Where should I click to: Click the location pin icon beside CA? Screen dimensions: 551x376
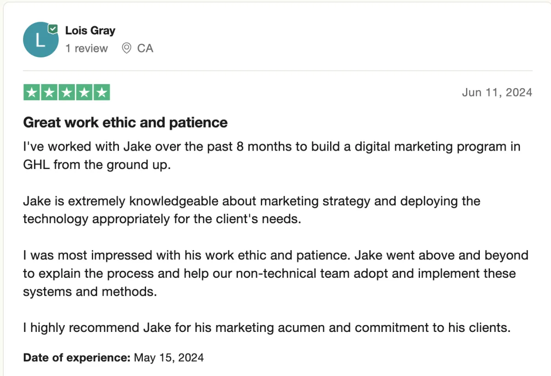pos(126,48)
